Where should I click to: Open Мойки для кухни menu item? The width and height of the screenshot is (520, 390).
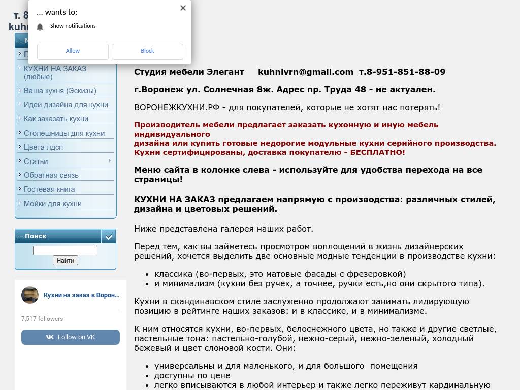coord(53,204)
